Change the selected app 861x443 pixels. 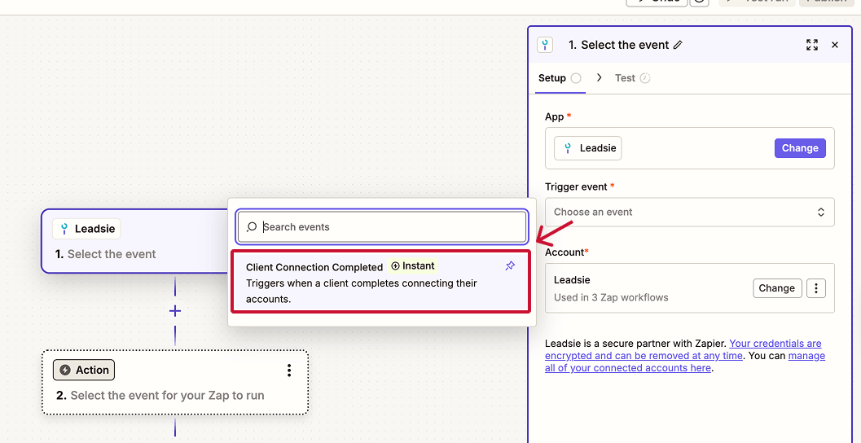(x=800, y=148)
